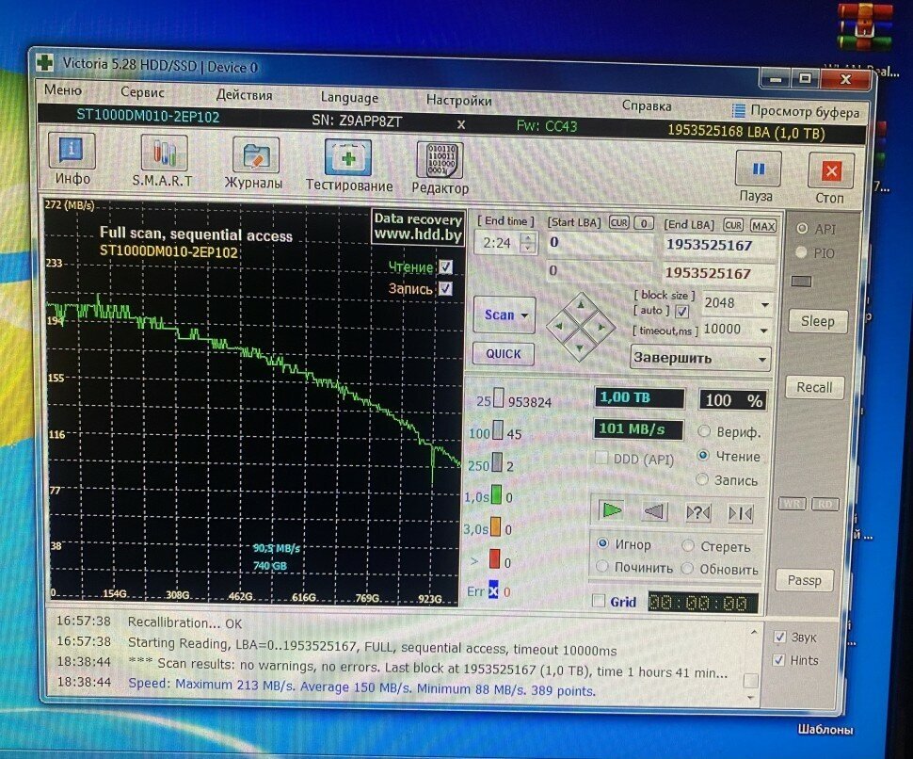The width and height of the screenshot is (913, 759).
Task: Toggle the Чтение graph checkbox
Action: point(445,266)
